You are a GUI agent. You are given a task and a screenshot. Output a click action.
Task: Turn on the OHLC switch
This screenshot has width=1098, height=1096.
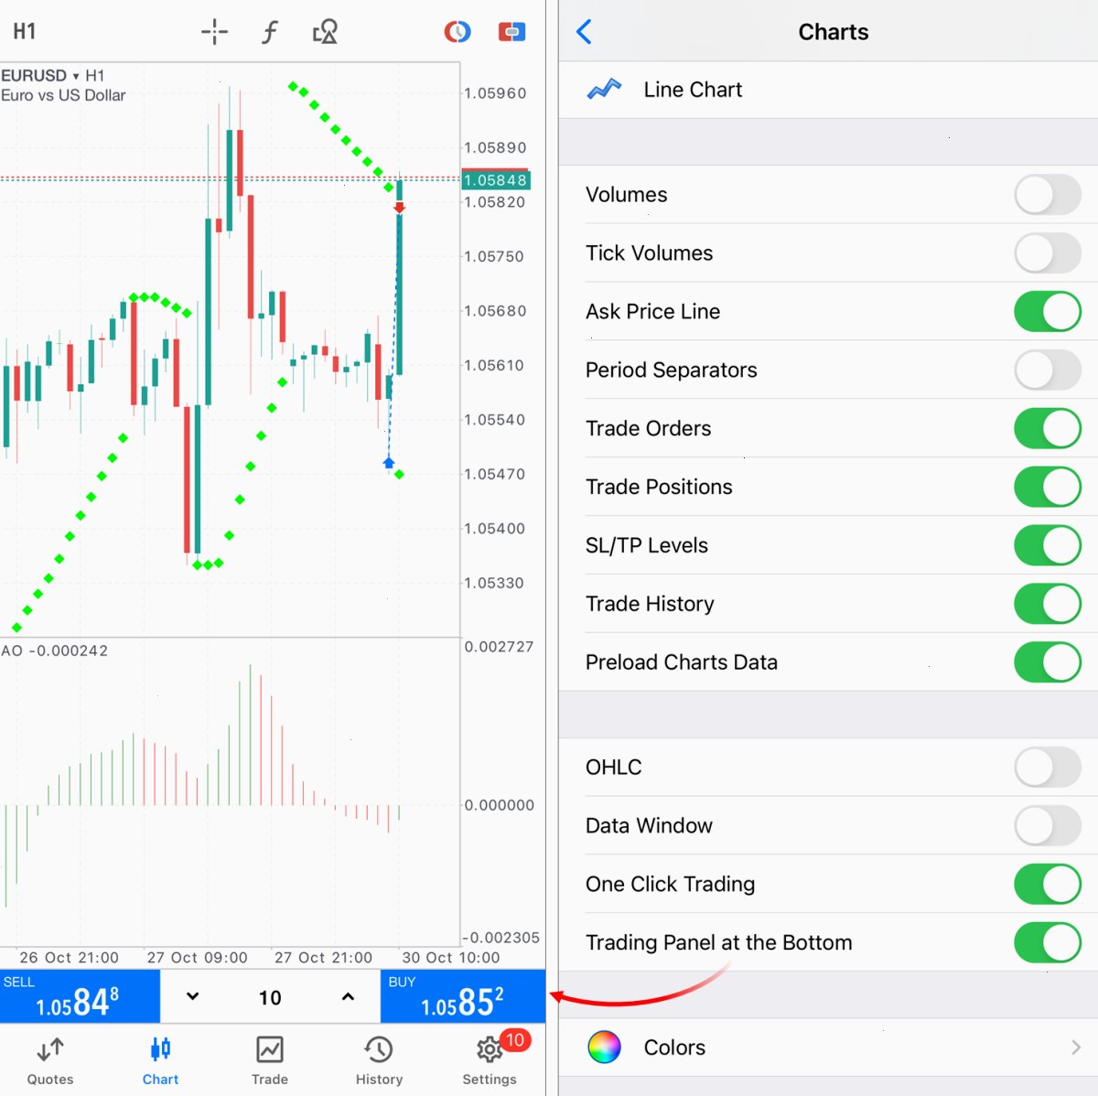click(x=1048, y=768)
